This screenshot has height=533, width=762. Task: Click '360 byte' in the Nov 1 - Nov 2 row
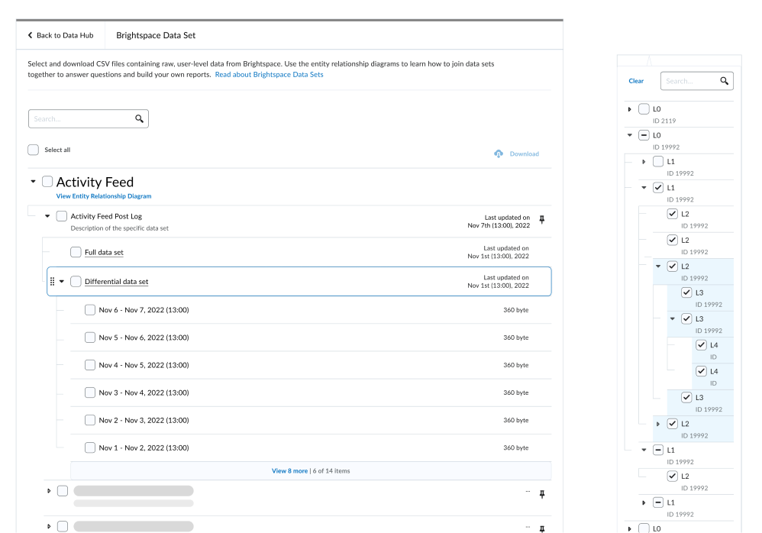click(516, 447)
